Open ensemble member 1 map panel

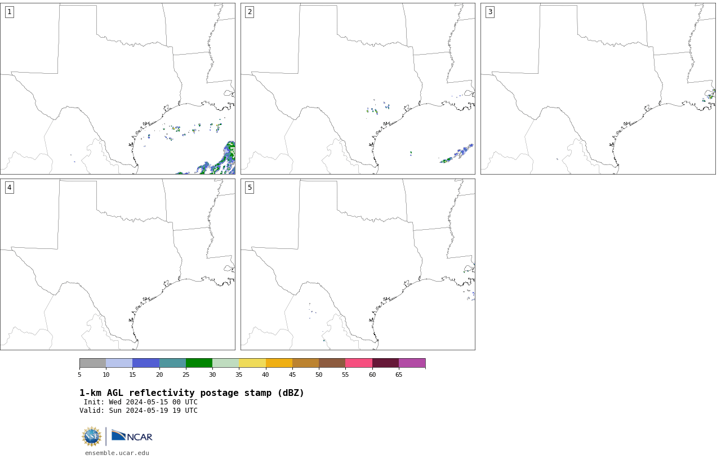pos(118,88)
